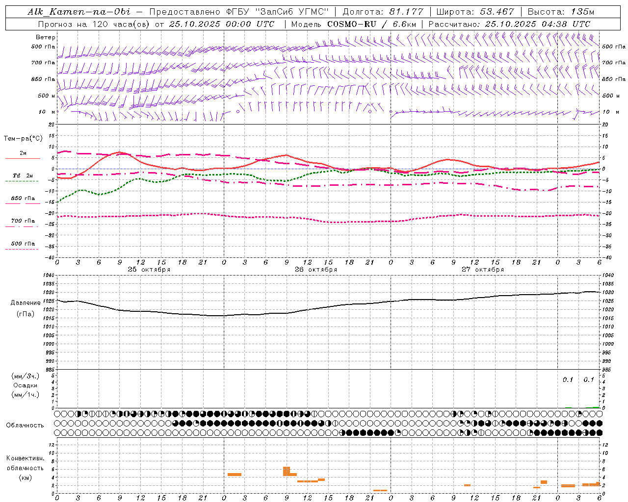Click Рассчитано: 25.10.2025 04:38 UTC
Viewport: 628px width, 502px height.
[x=509, y=24]
